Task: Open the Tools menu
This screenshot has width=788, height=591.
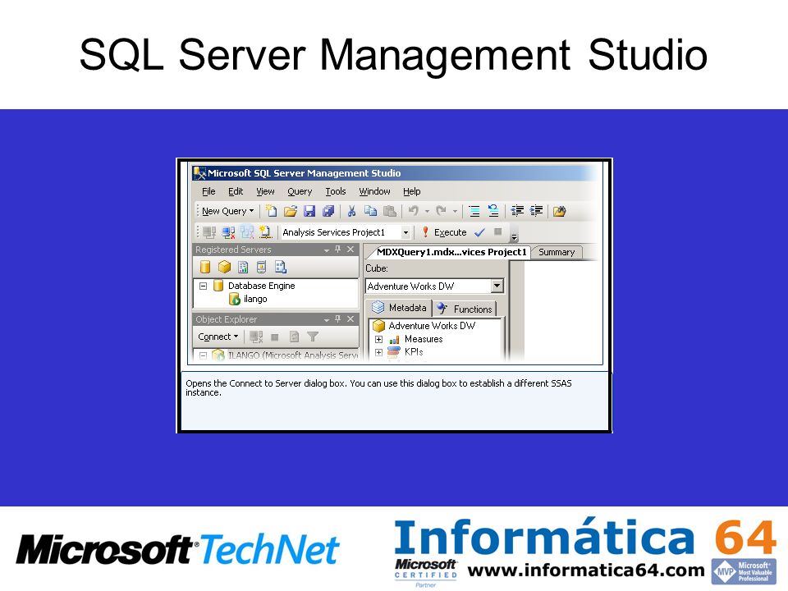Action: 335,191
